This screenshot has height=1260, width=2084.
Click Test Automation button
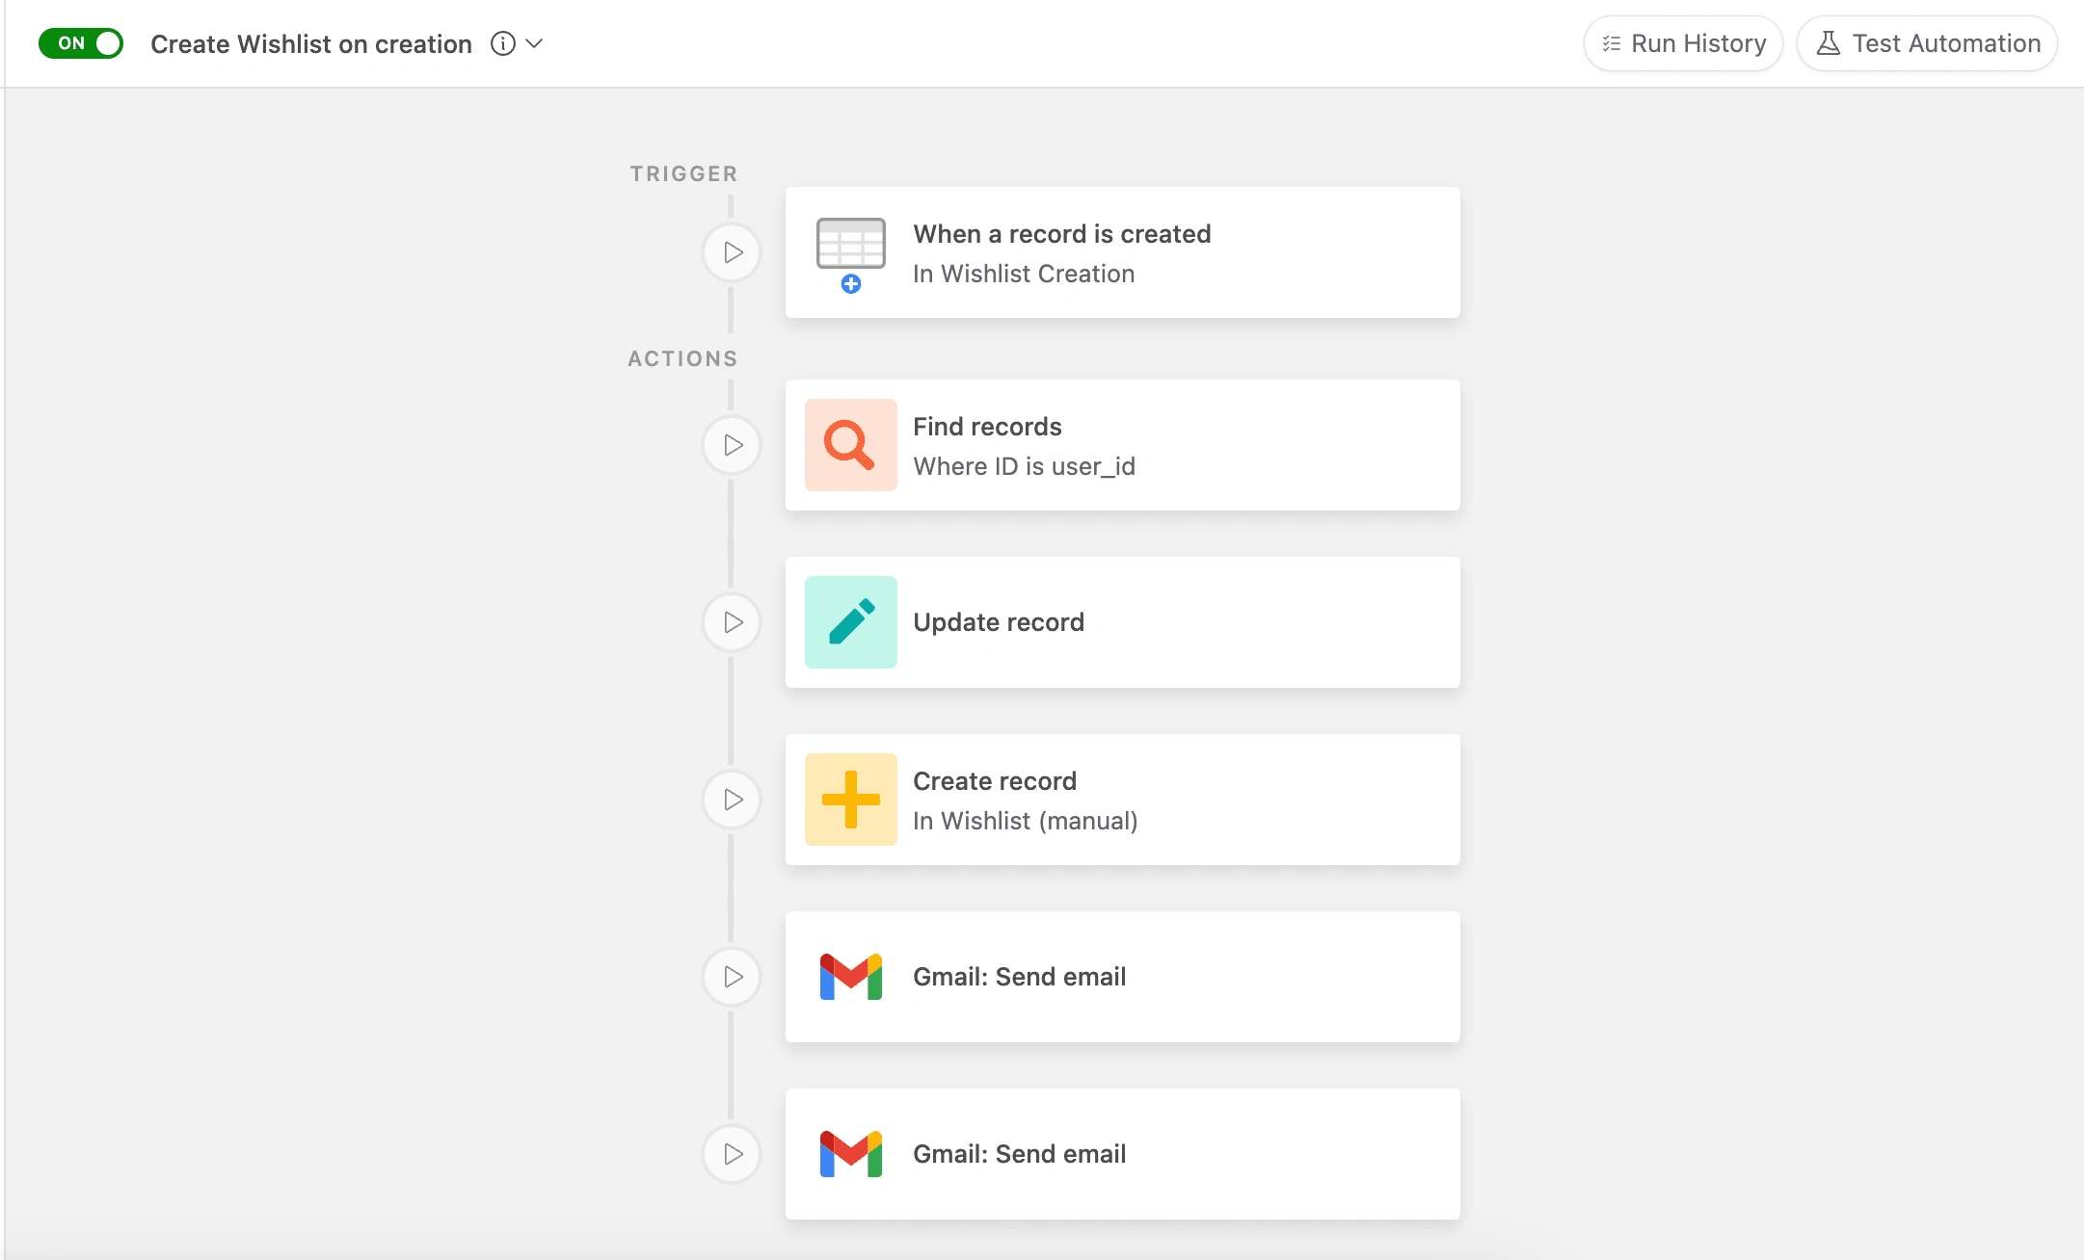tap(1927, 43)
